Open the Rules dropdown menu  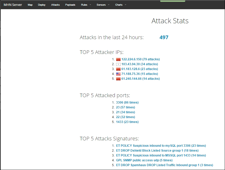84,5
